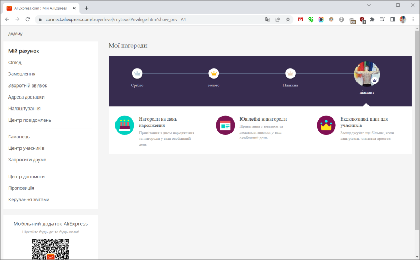Expand the tab search chevron
The height and width of the screenshot is (260, 420).
point(371,5)
